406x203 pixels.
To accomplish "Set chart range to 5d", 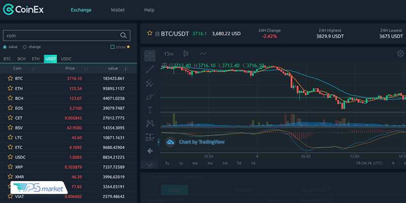I will pyautogui.click(x=239, y=163).
